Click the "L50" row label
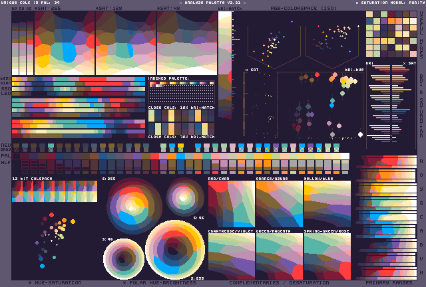The image size is (426, 287). [6, 93]
